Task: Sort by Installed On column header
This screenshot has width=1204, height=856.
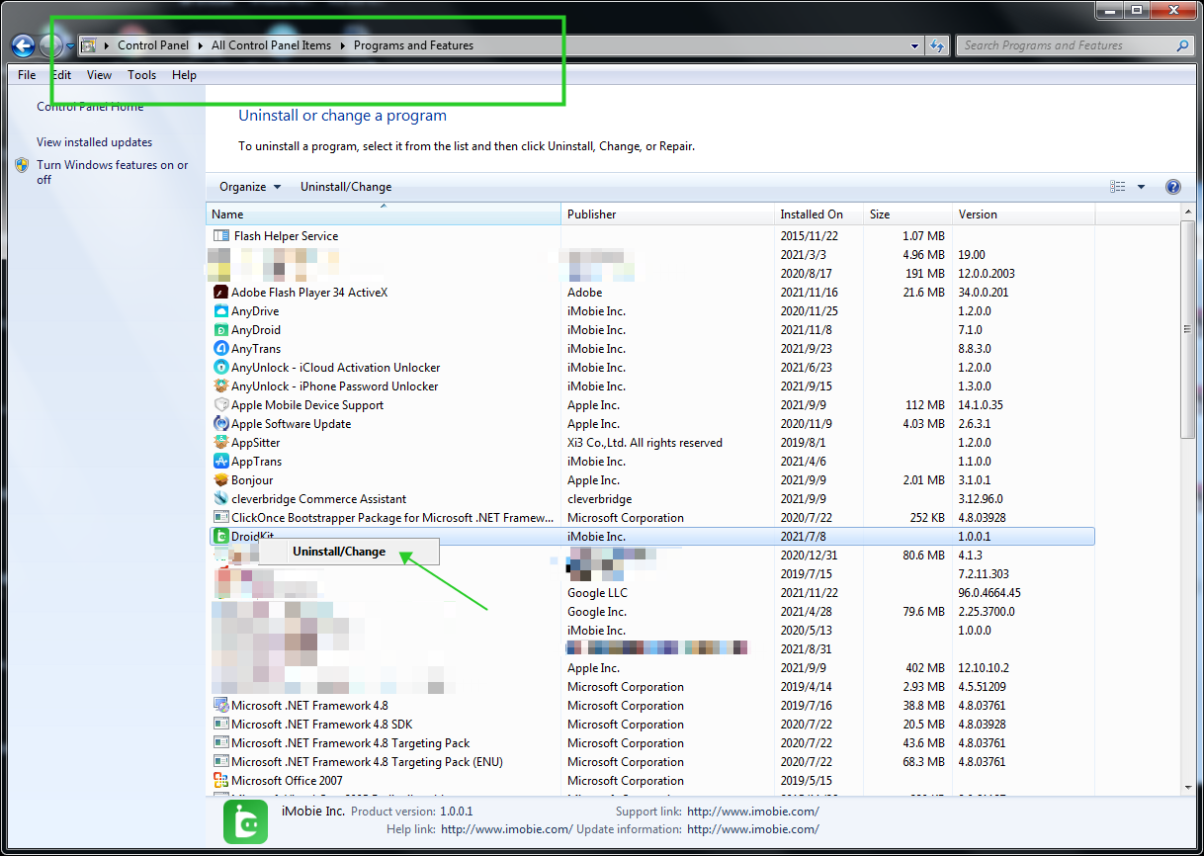Action: [818, 214]
